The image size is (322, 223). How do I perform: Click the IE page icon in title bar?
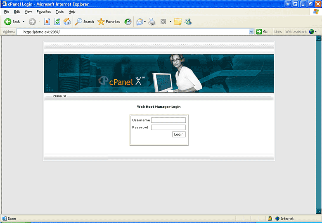click(x=4, y=4)
